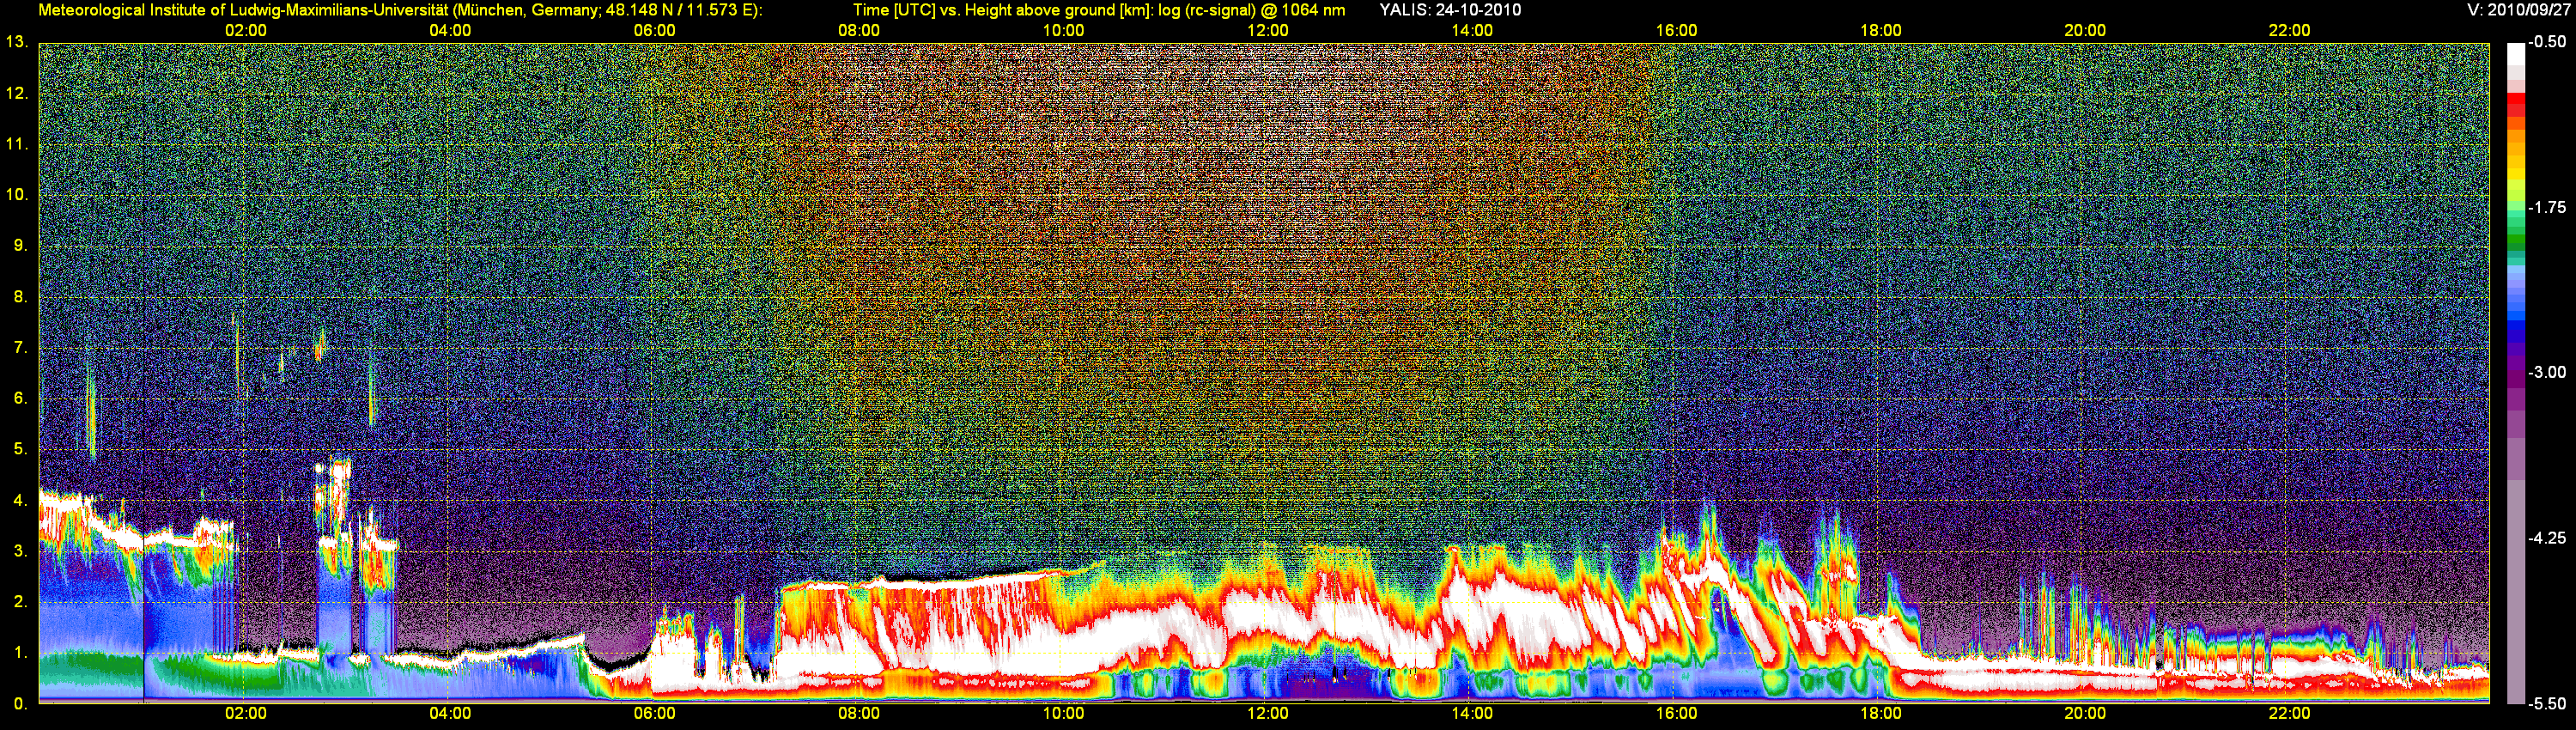
Task: Click the 'V: 2010/09/27' version label
Action: (x=2516, y=10)
